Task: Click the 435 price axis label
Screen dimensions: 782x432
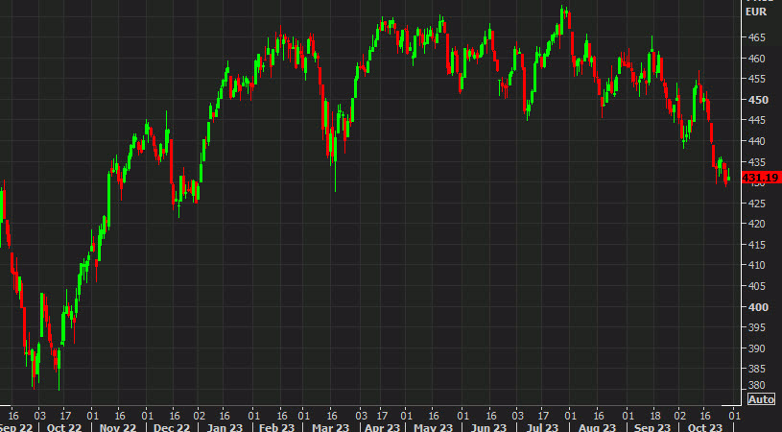Action: [x=756, y=162]
